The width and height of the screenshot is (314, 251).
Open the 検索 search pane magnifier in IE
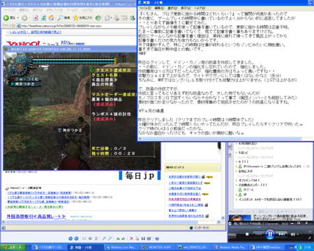(x=64, y=18)
